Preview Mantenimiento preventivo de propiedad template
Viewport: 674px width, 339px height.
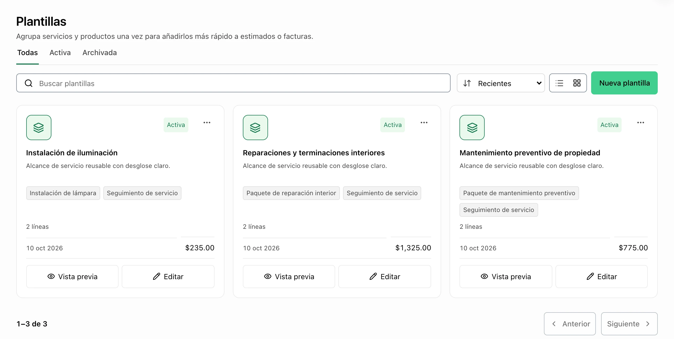click(506, 277)
